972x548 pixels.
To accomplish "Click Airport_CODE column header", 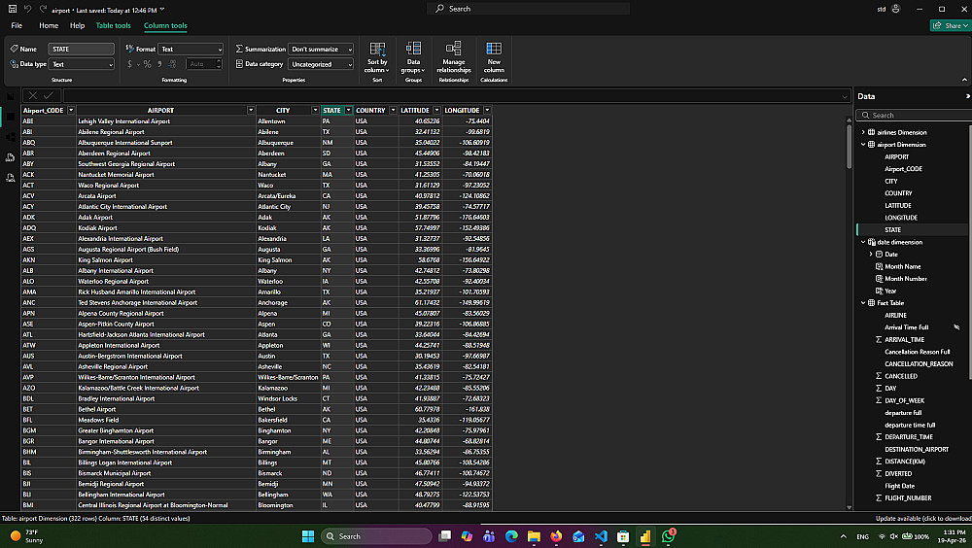I will 44,111.
